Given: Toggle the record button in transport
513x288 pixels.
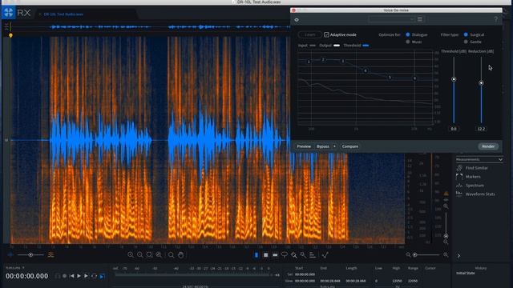Looking at the screenshot, I should 64,276.
